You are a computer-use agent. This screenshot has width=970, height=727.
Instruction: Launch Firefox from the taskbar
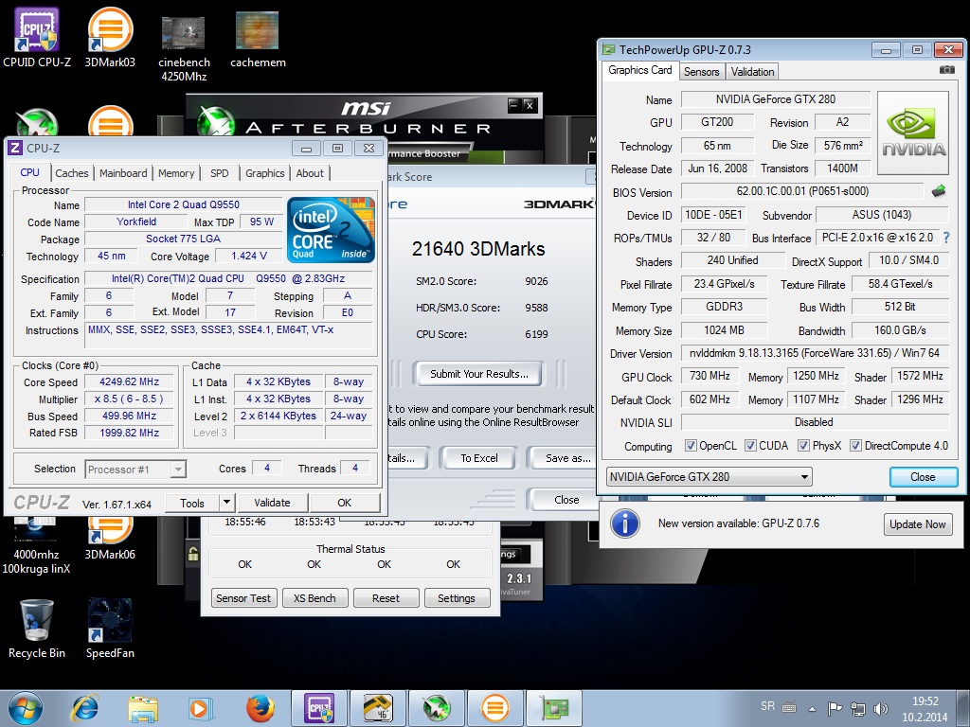(x=260, y=708)
